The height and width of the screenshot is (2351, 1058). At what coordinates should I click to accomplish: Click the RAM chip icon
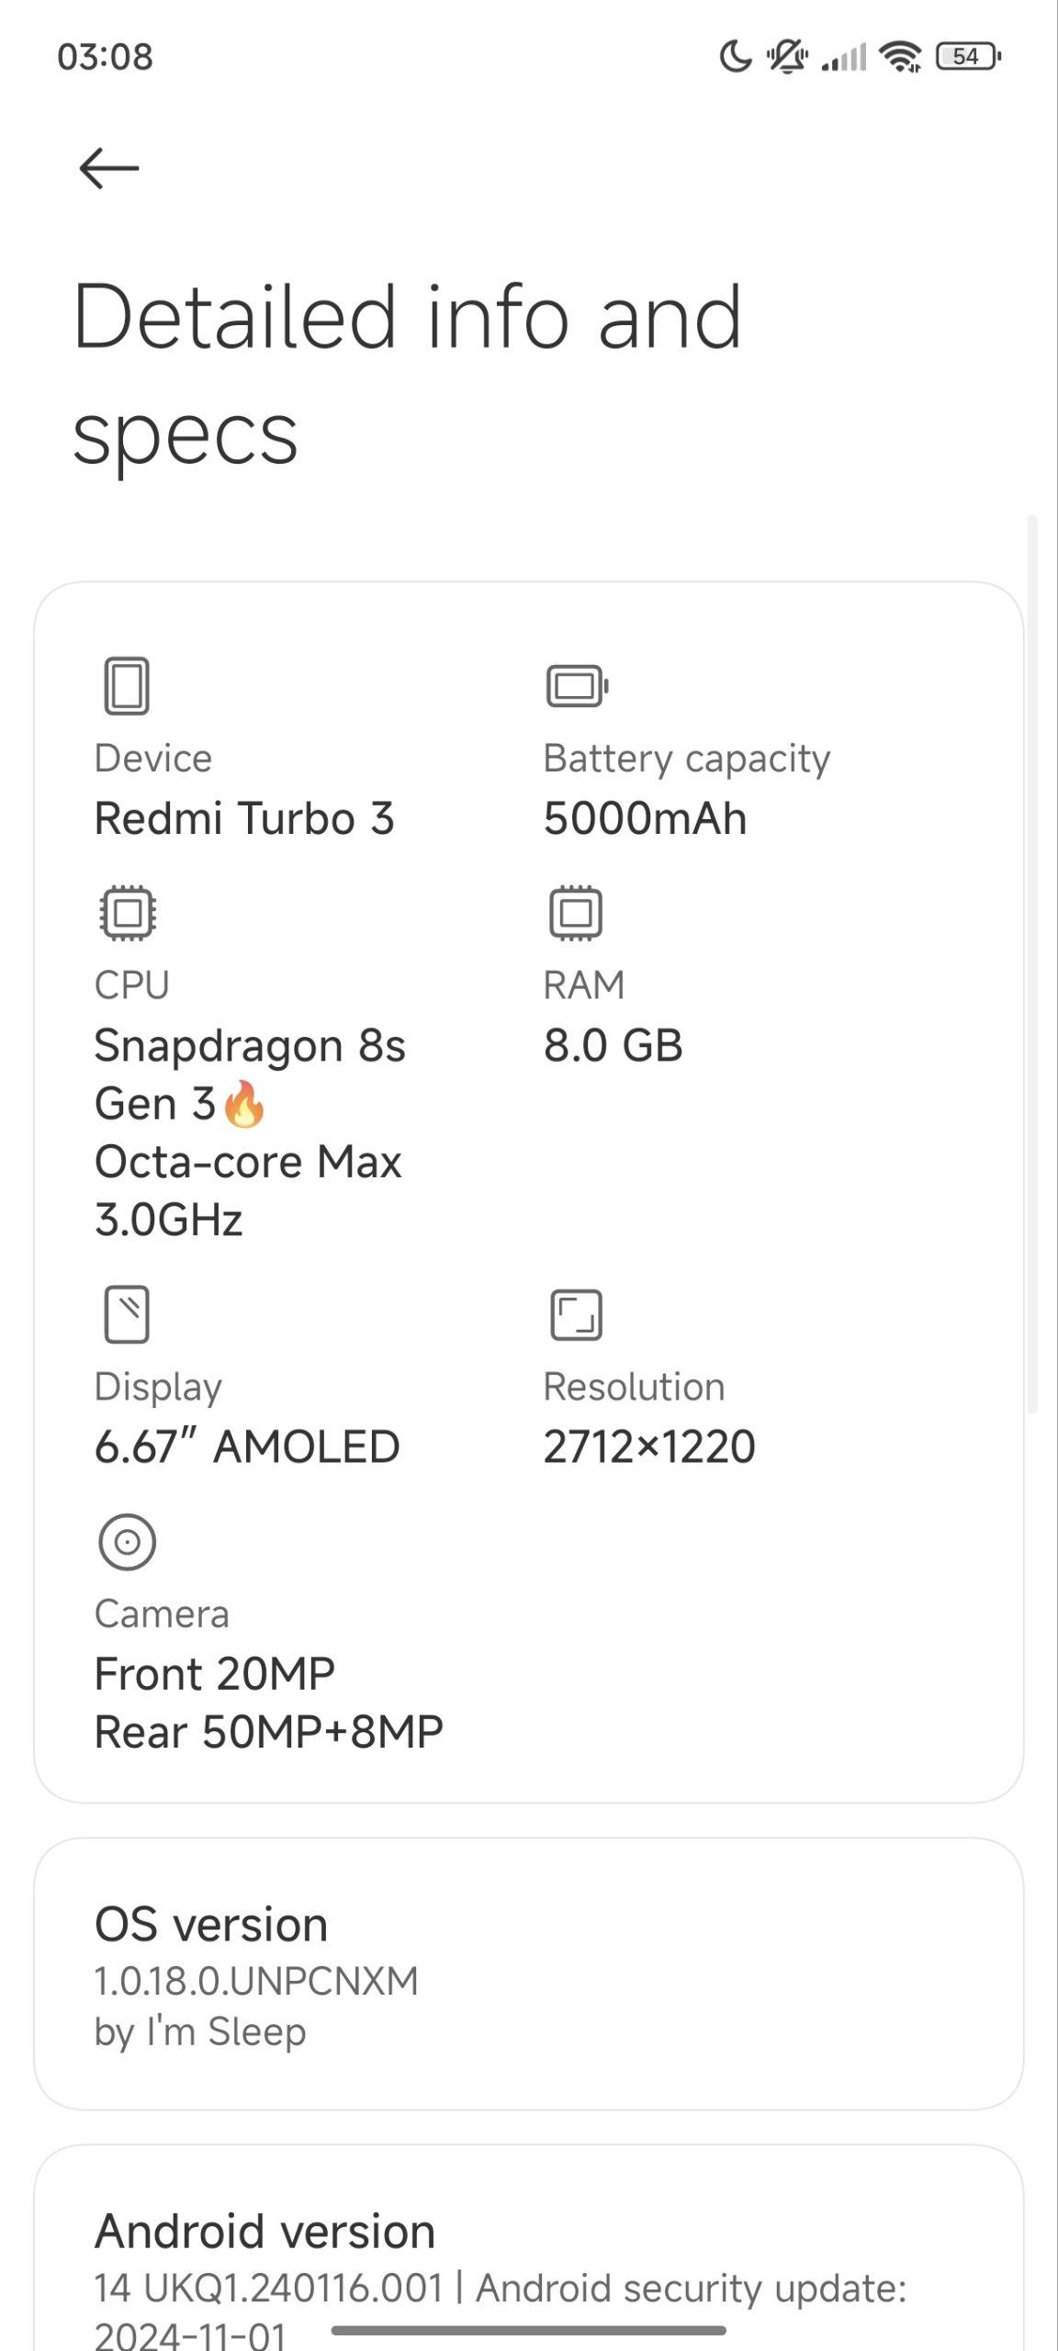576,913
